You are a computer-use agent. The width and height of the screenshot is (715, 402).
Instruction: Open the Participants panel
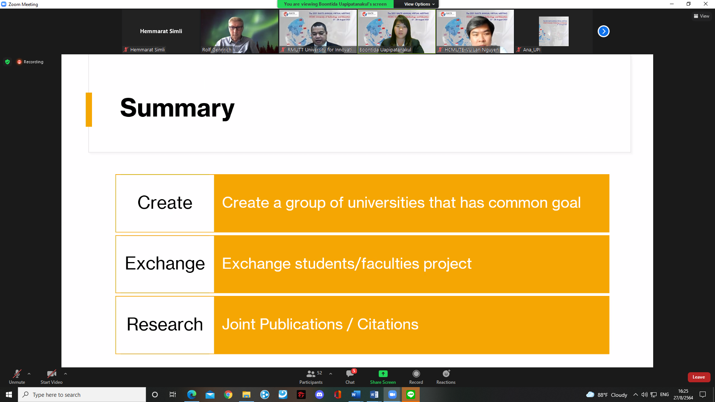311,377
